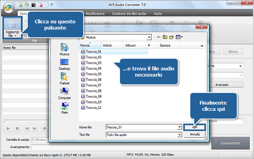This screenshot has width=254, height=159.
Task: Click the add file quick-access icon
Action: (x=20, y=5)
